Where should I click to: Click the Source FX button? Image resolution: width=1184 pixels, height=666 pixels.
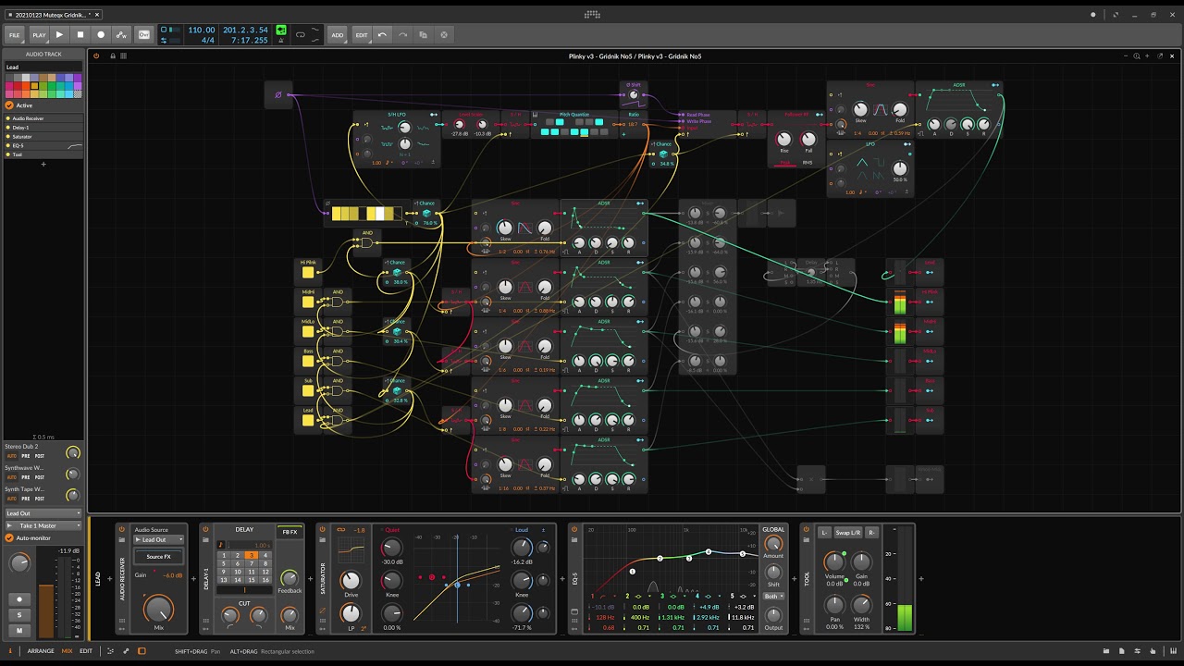coord(158,557)
